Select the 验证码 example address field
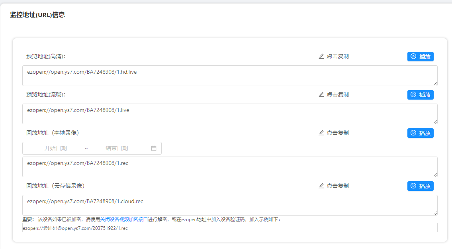This screenshot has height=249, width=452. 229,227
